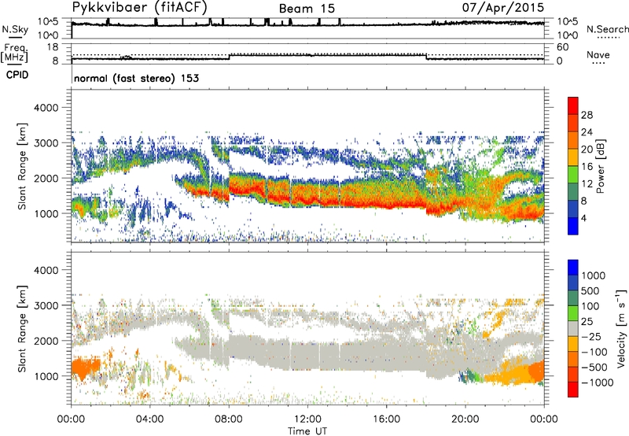The image size is (629, 436).
Task: Click the red bottom Velocity colorbar segment
Action: pyautogui.click(x=573, y=390)
